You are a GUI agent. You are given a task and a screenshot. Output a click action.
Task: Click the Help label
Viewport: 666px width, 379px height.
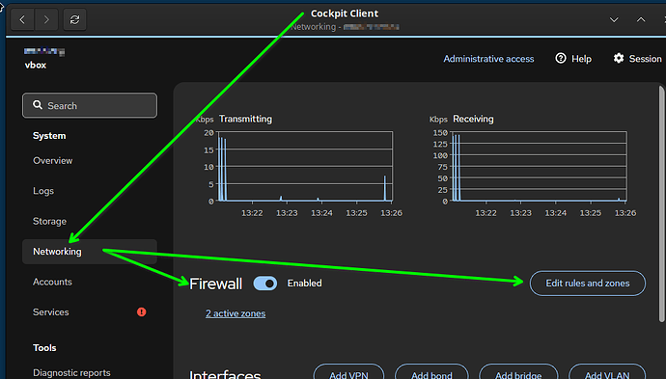pos(581,59)
